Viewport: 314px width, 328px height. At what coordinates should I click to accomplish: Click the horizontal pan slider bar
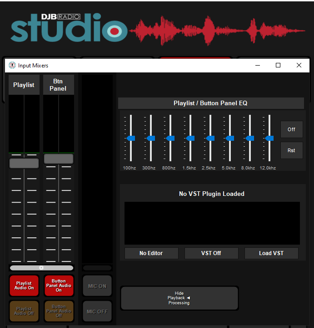[x=41, y=268]
